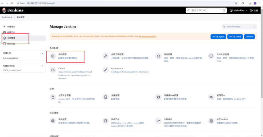Collapse the 构建执行状态 panel chevron
Screen dimensions: 263x137
click(x=42, y=66)
